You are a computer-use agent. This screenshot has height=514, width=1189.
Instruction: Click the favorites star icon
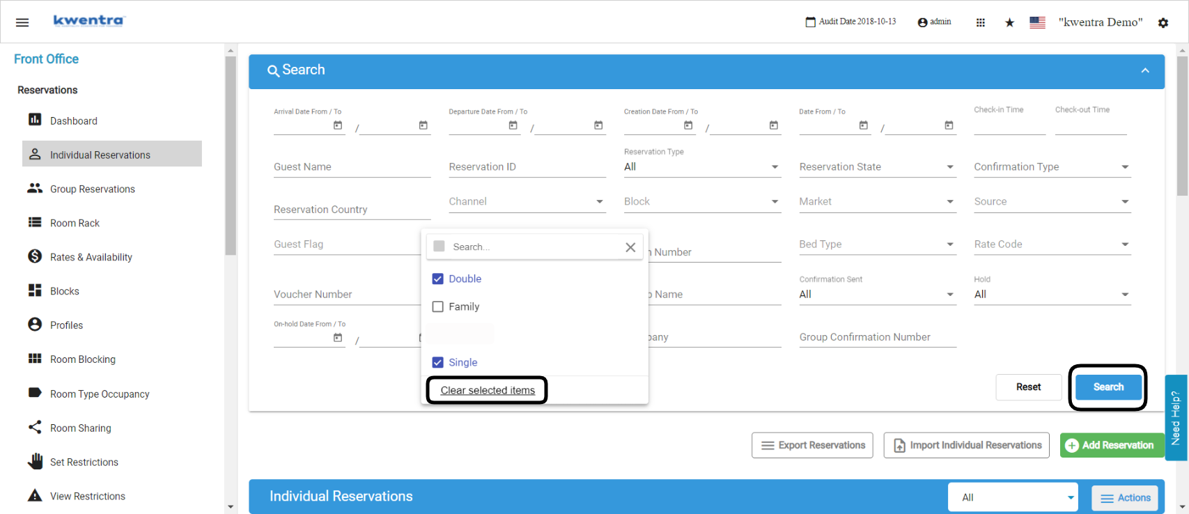(1009, 22)
